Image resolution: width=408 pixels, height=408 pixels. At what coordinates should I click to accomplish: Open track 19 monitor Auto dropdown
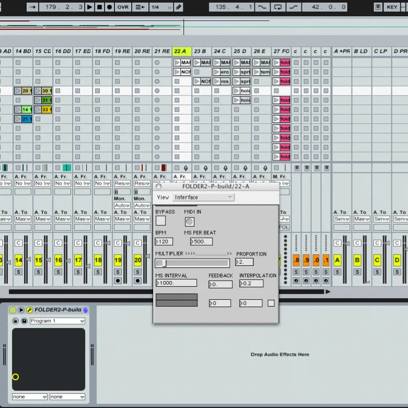(122, 205)
